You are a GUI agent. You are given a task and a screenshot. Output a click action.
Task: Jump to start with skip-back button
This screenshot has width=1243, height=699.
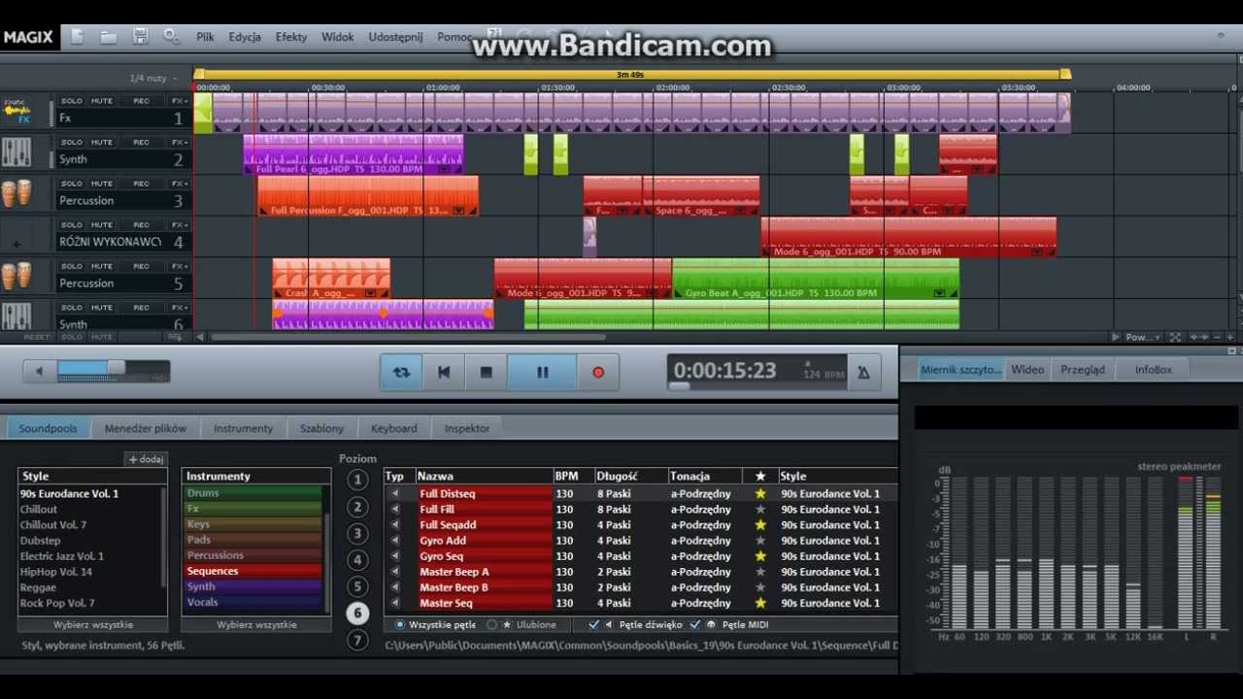(x=444, y=372)
